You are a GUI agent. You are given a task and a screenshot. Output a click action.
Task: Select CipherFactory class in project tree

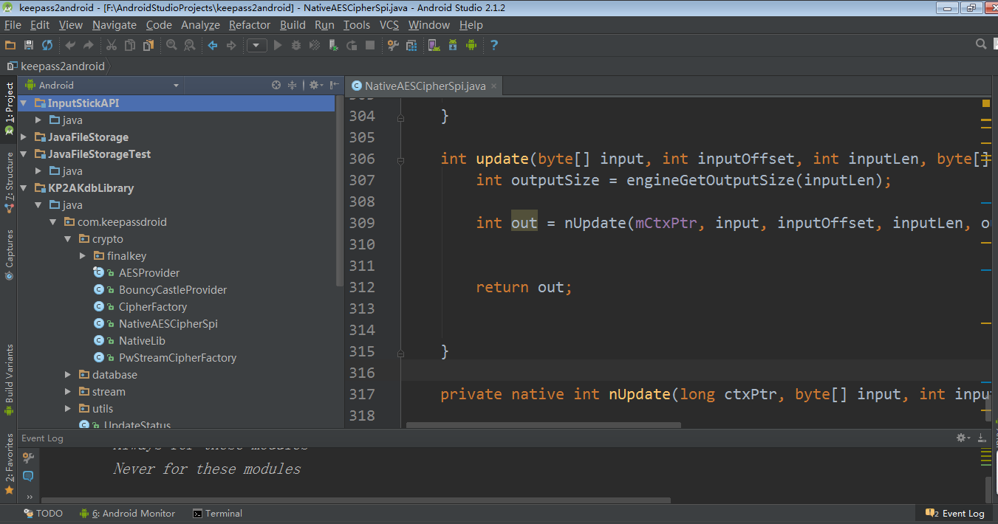152,307
